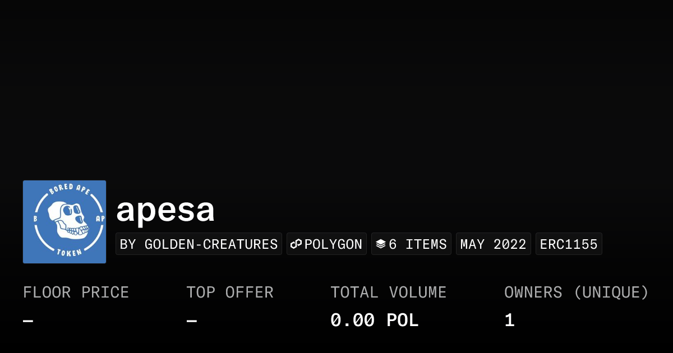Click the stacked layers items icon

381,244
